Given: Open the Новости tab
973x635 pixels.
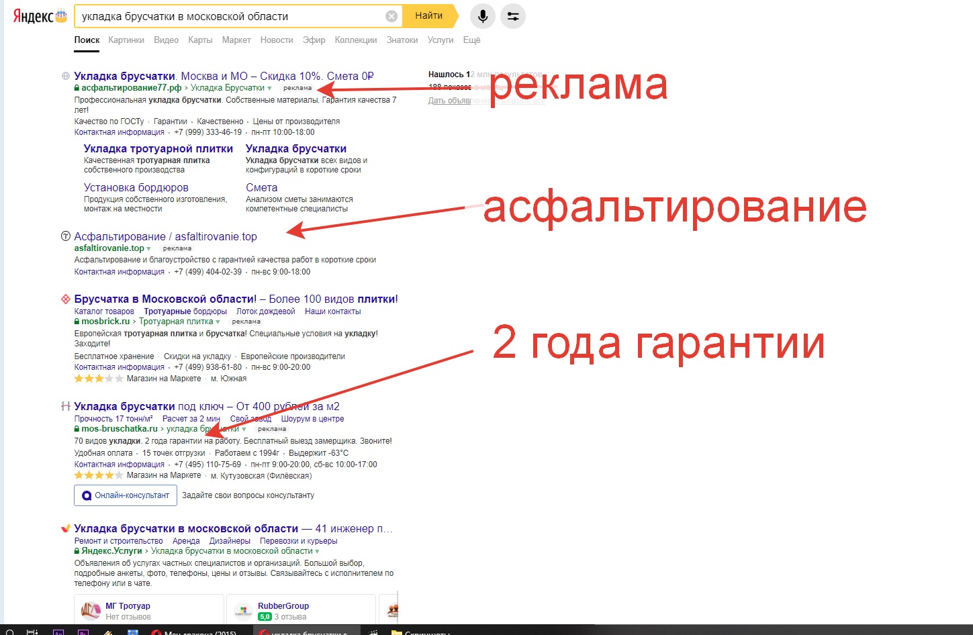Looking at the screenshot, I should coord(277,40).
